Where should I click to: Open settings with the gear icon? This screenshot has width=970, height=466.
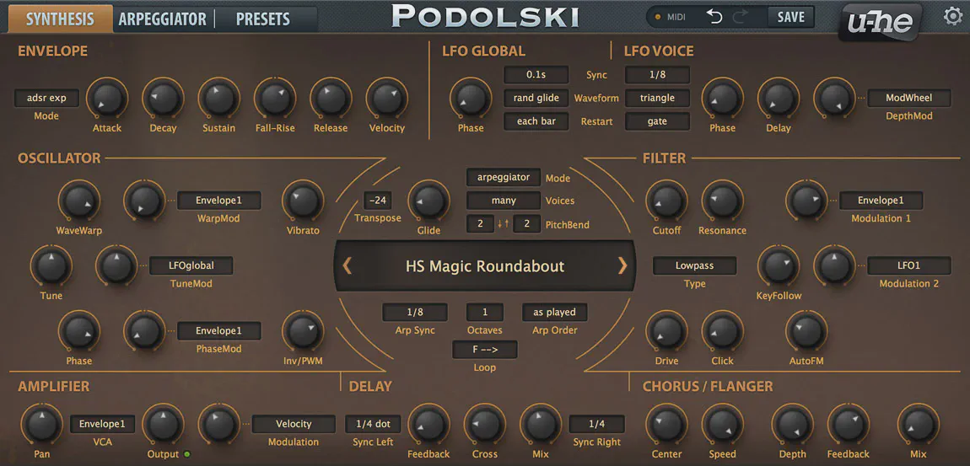point(952,17)
